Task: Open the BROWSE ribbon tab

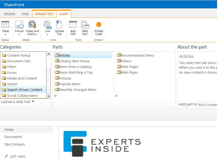Action: click(9, 14)
